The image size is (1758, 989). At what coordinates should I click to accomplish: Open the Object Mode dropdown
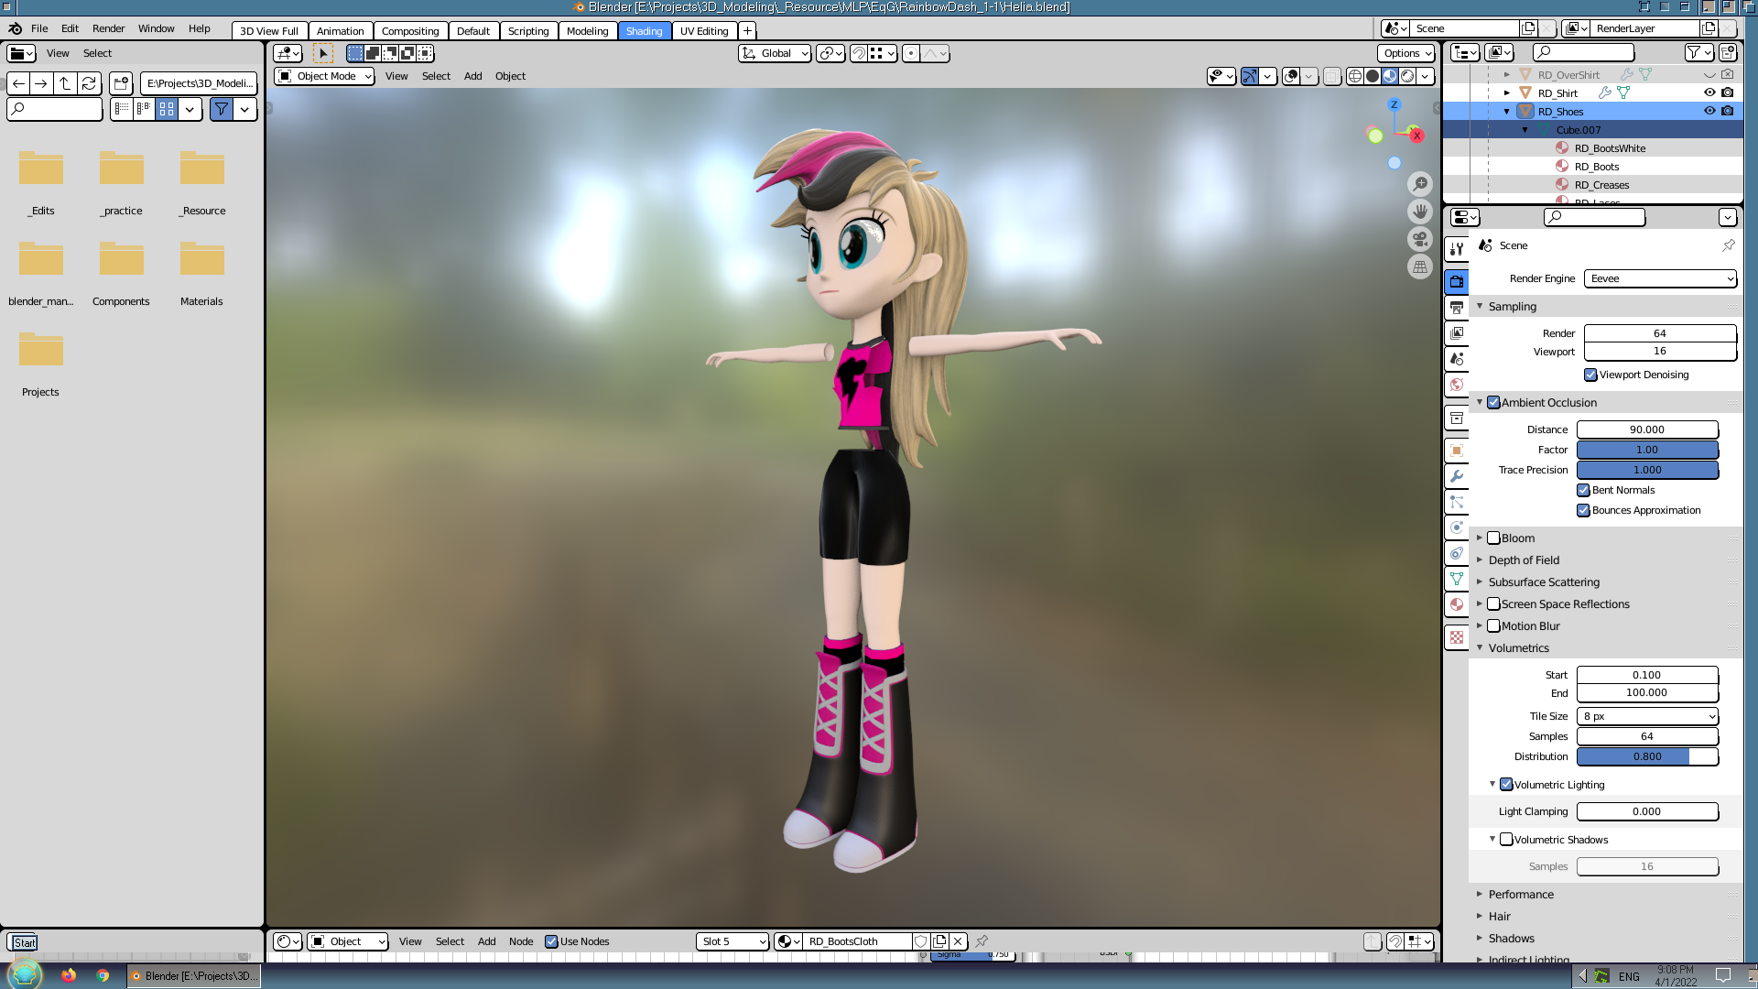325,76
